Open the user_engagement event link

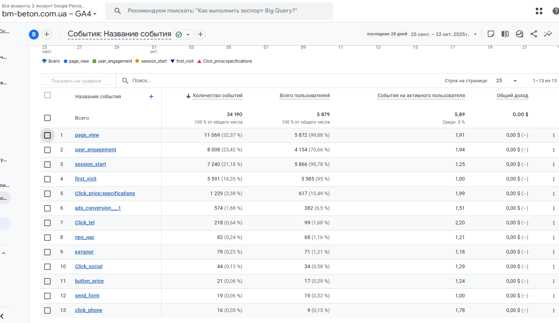(95, 150)
